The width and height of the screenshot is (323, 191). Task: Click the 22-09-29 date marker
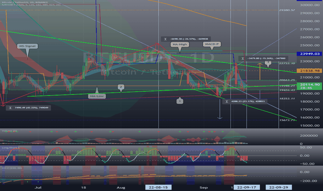click(x=279, y=188)
